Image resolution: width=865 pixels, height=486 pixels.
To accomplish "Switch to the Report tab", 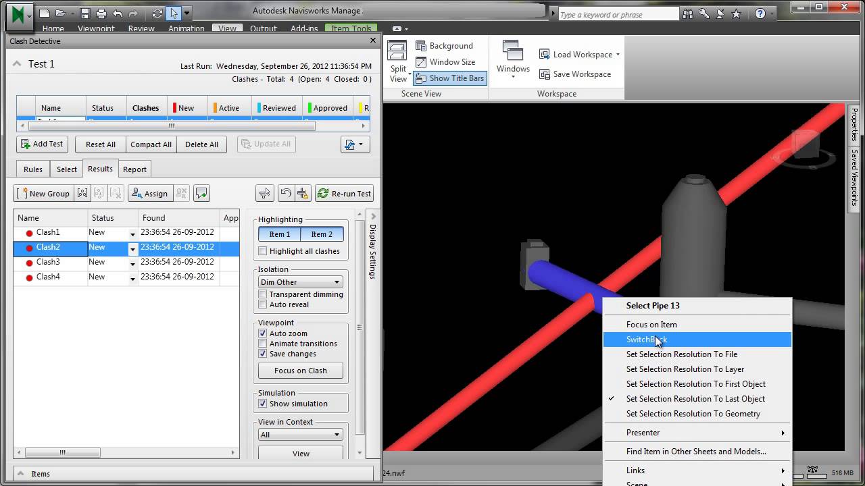I will (135, 169).
